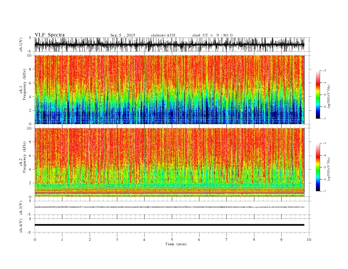Select the "Time (min)" x-axis label
348x269 pixels.
point(176,244)
